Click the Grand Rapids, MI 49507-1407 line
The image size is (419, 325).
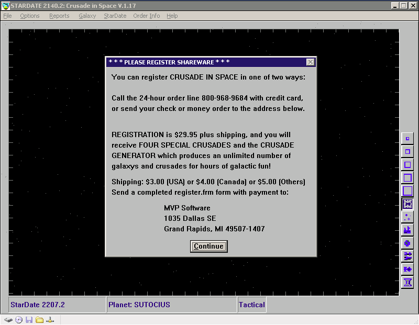[x=214, y=229]
